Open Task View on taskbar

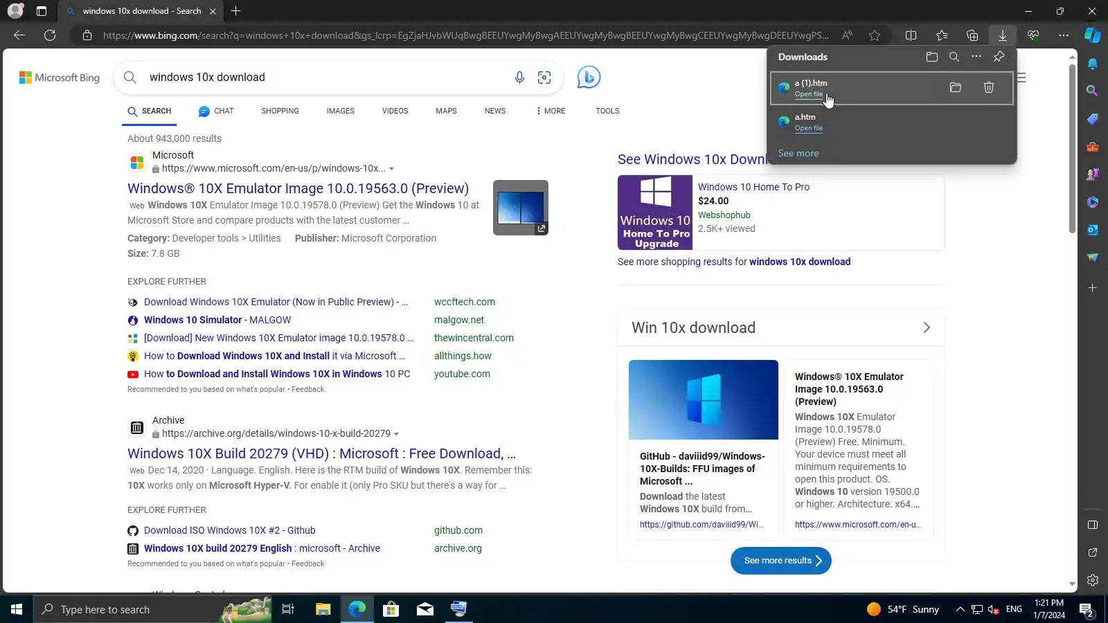coord(288,609)
